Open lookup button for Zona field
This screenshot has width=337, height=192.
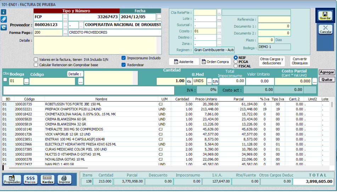[219, 44]
